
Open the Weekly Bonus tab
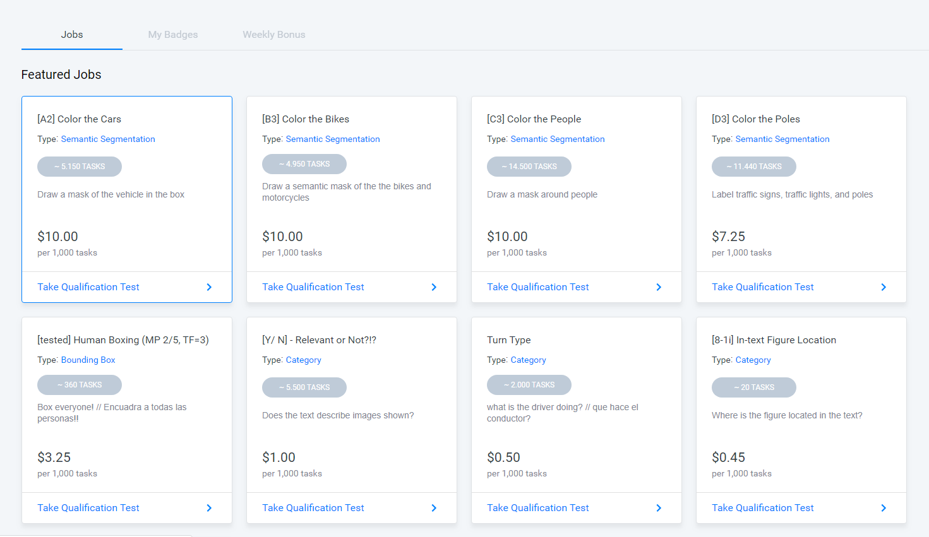pos(274,35)
